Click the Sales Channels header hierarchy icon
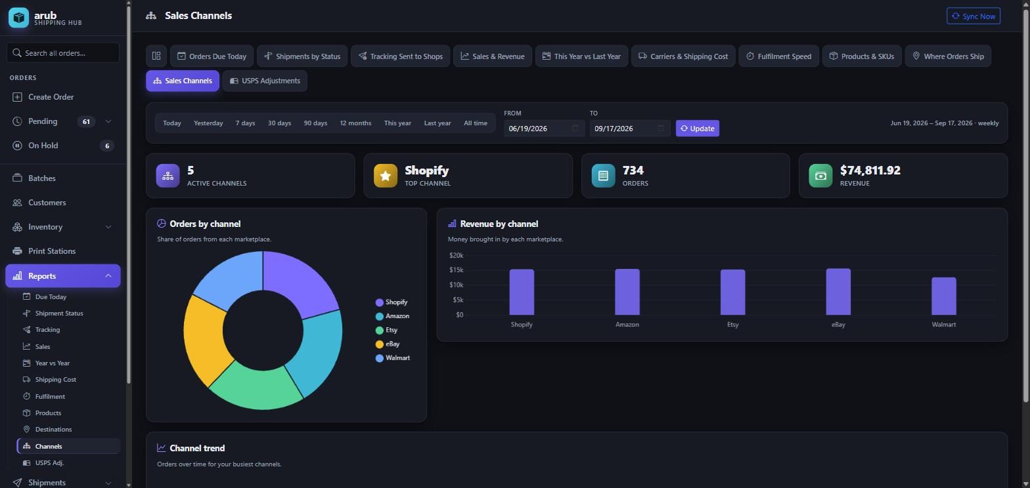Screen dimensions: 1030x488 pos(151,16)
